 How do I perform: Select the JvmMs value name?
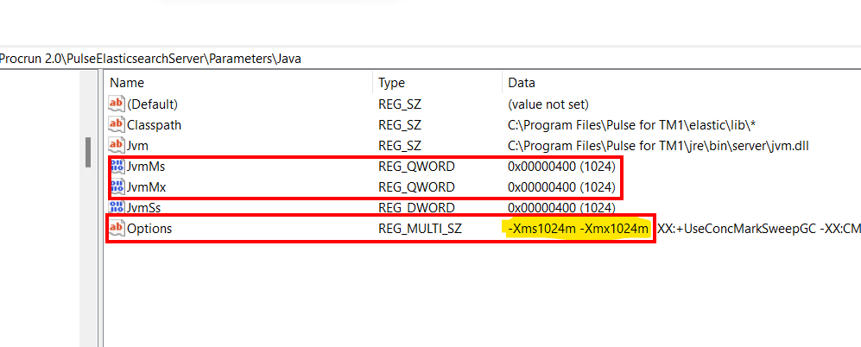pos(145,166)
